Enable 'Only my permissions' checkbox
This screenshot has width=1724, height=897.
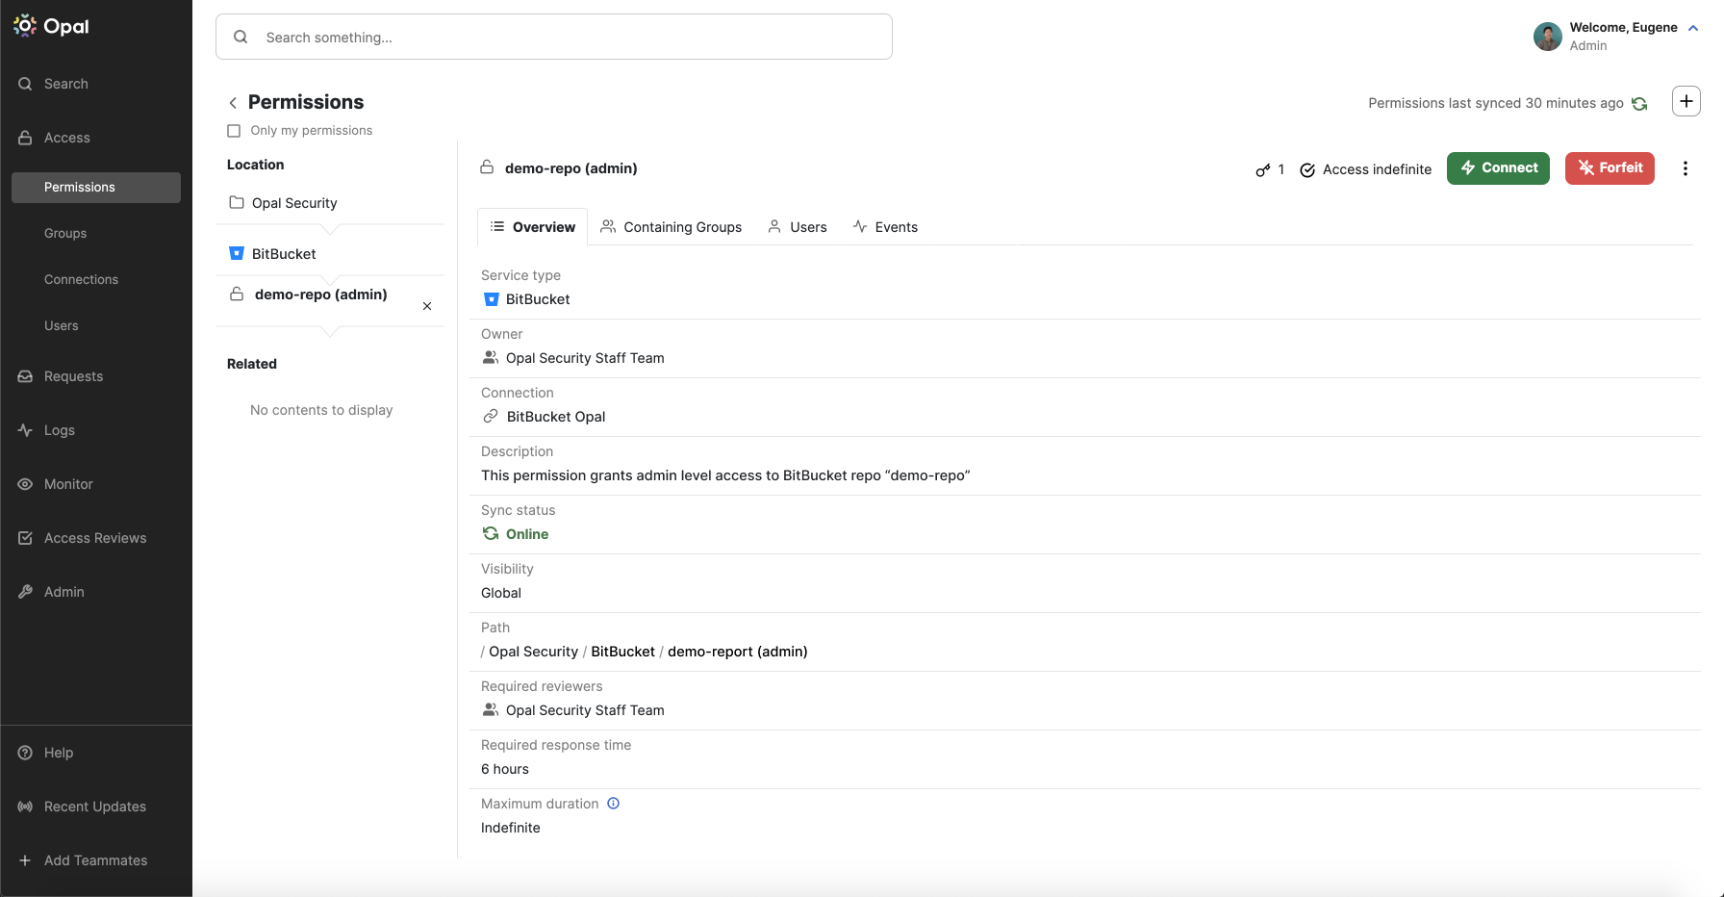click(x=234, y=131)
